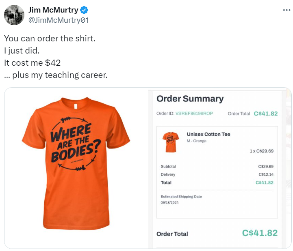The width and height of the screenshot is (293, 251).
Task: Click the Subtotal amount C$29.69
Action: pyautogui.click(x=265, y=167)
